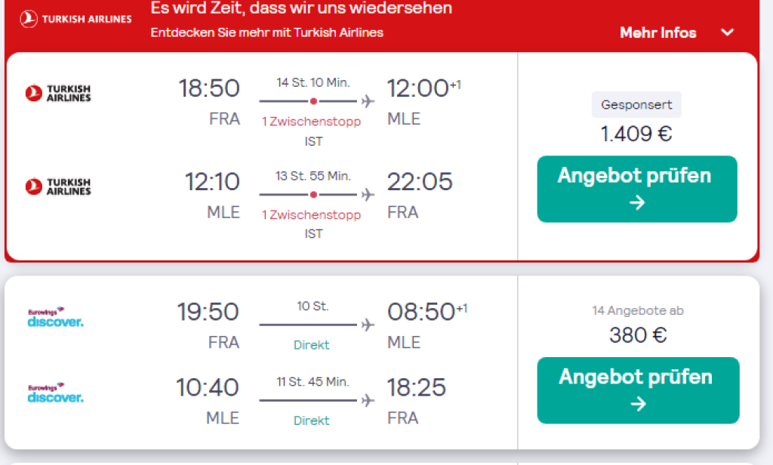Check the 380 € offer button
This screenshot has width=773, height=465.
tap(638, 390)
